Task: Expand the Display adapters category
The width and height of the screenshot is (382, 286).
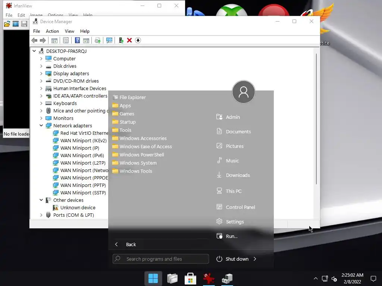Action: tap(41, 73)
